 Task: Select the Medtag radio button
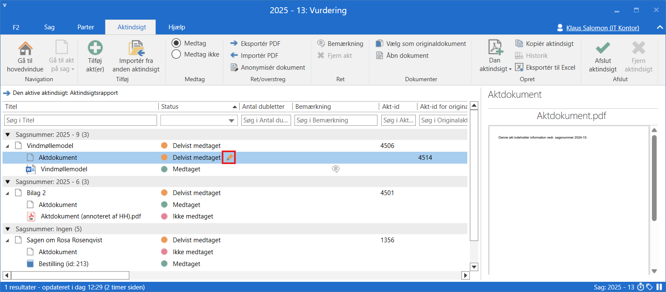click(176, 43)
